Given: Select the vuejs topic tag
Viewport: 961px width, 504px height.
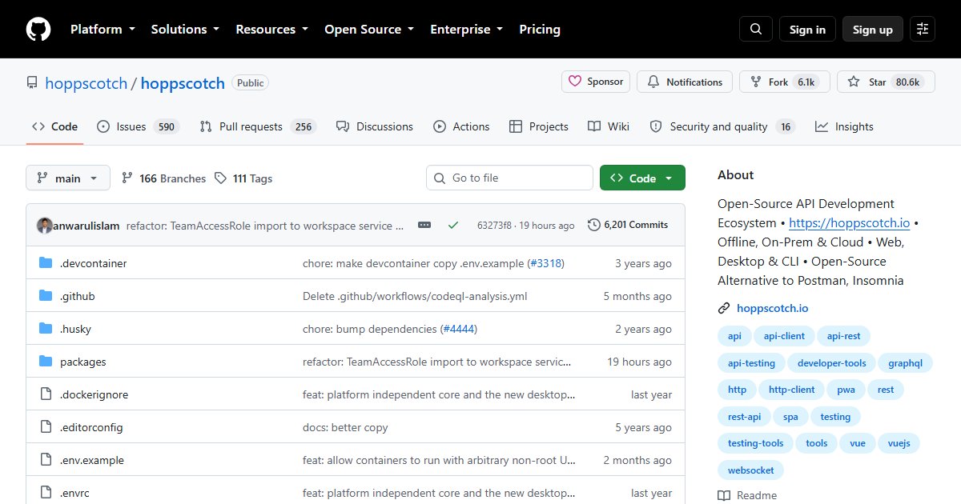Looking at the screenshot, I should click(x=899, y=443).
